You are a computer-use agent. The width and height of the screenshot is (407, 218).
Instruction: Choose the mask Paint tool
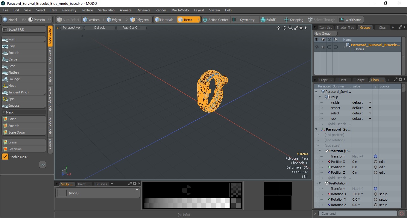click(24, 119)
